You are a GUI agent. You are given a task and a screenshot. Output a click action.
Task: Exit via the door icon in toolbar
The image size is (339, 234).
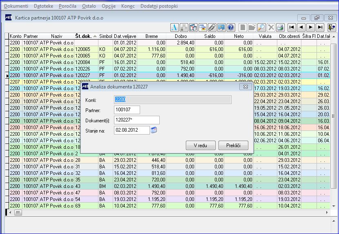point(332,27)
